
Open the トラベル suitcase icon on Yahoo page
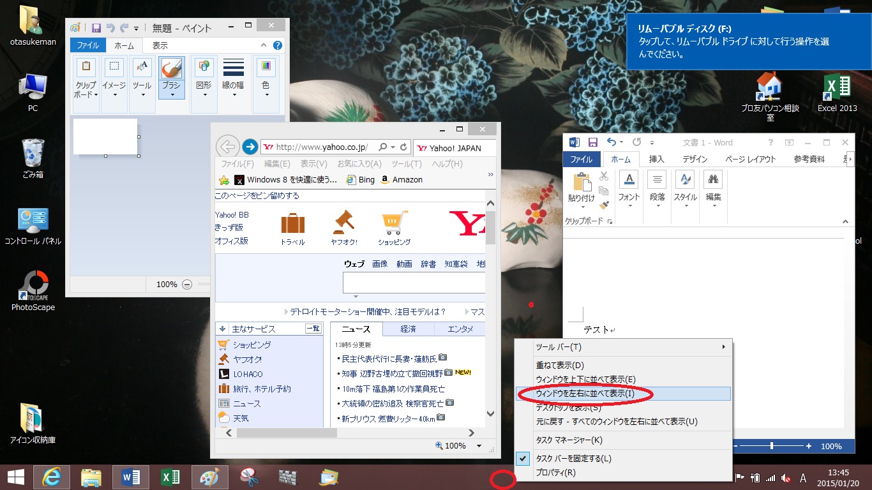[292, 224]
